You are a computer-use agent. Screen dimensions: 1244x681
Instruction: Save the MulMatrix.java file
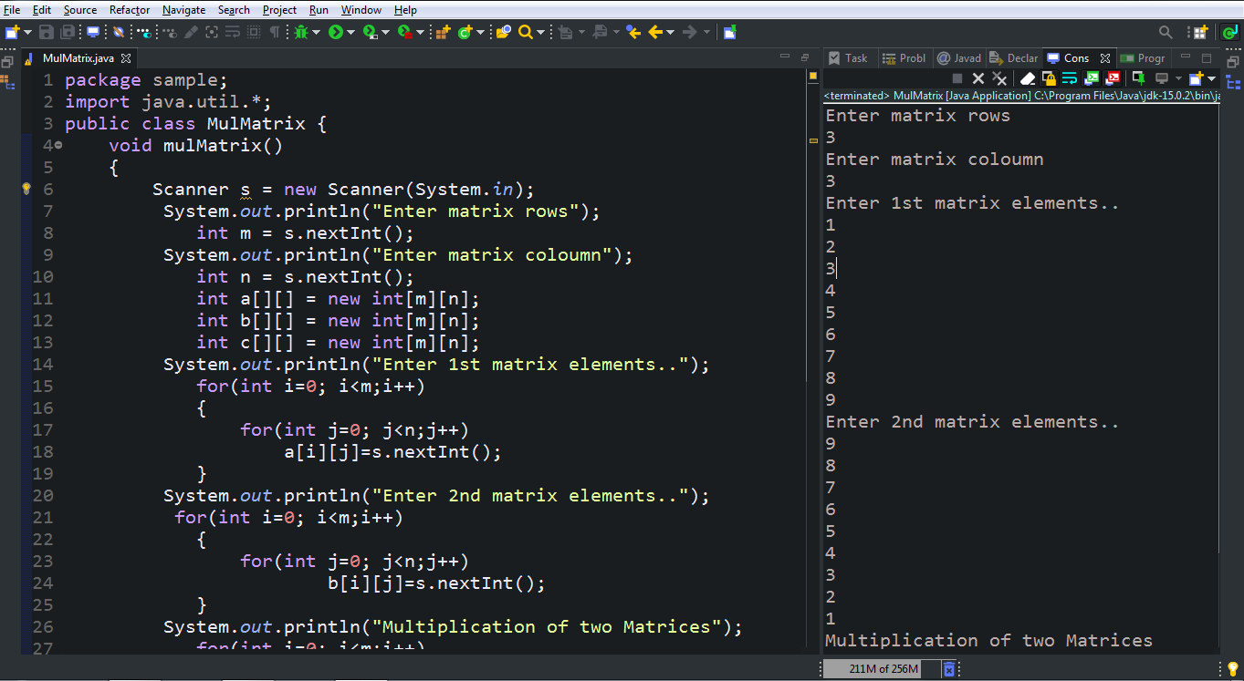(47, 31)
